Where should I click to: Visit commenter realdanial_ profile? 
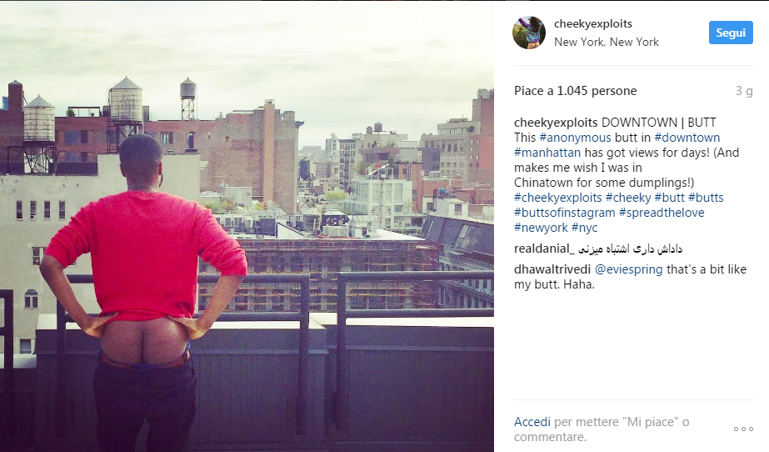coord(543,249)
